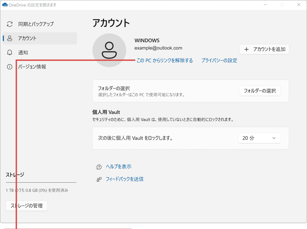Click the フォルダーの選択 button
This screenshot has width=307, height=229.
click(260, 91)
